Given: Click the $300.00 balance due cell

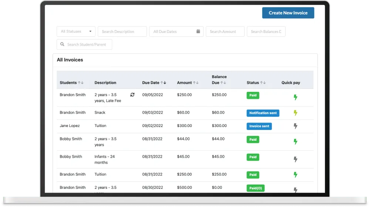Looking at the screenshot, I should [219, 126].
